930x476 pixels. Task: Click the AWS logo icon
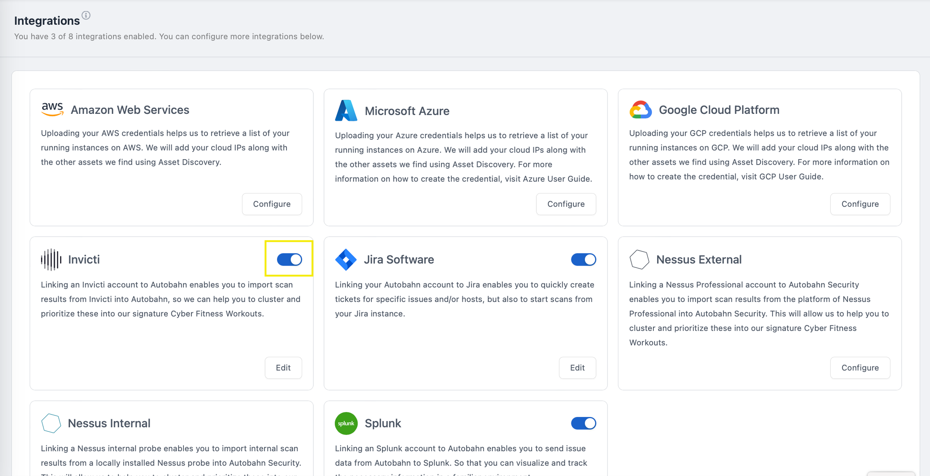pyautogui.click(x=52, y=109)
